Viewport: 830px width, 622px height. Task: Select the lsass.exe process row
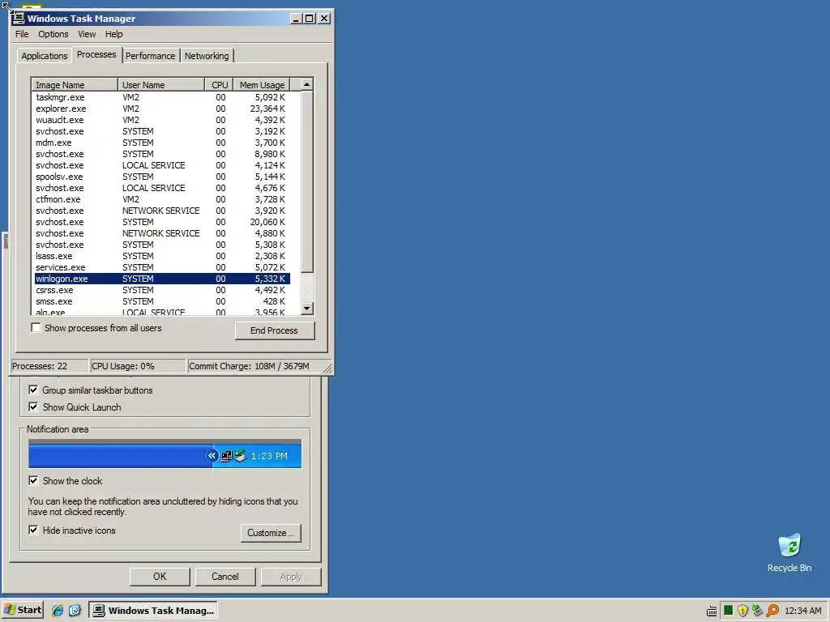tap(162, 256)
